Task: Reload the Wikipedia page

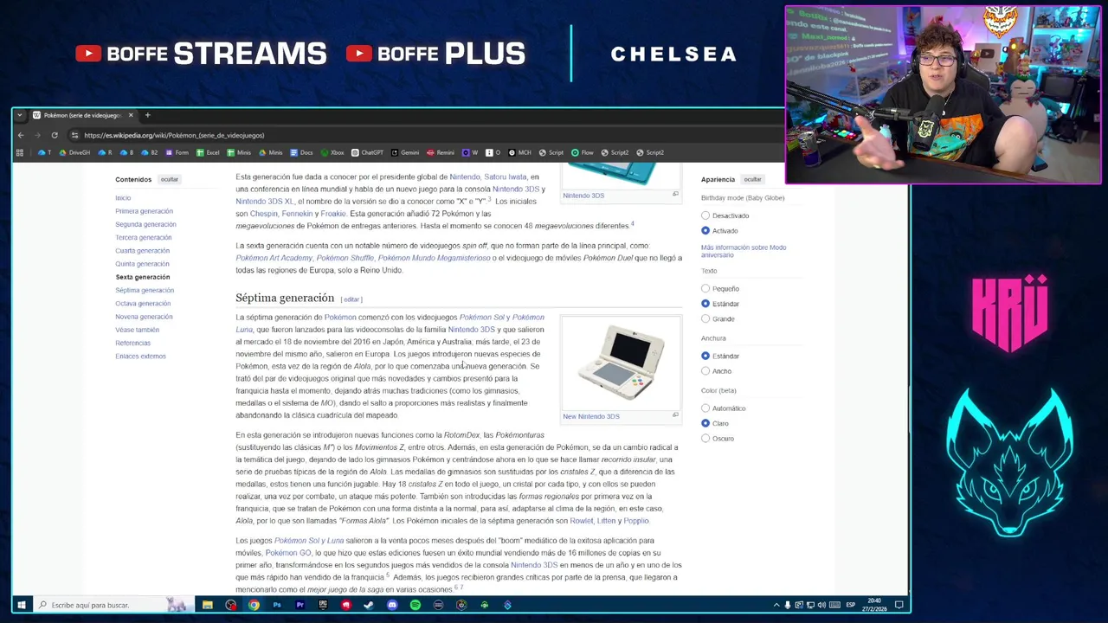Action: tap(55, 135)
